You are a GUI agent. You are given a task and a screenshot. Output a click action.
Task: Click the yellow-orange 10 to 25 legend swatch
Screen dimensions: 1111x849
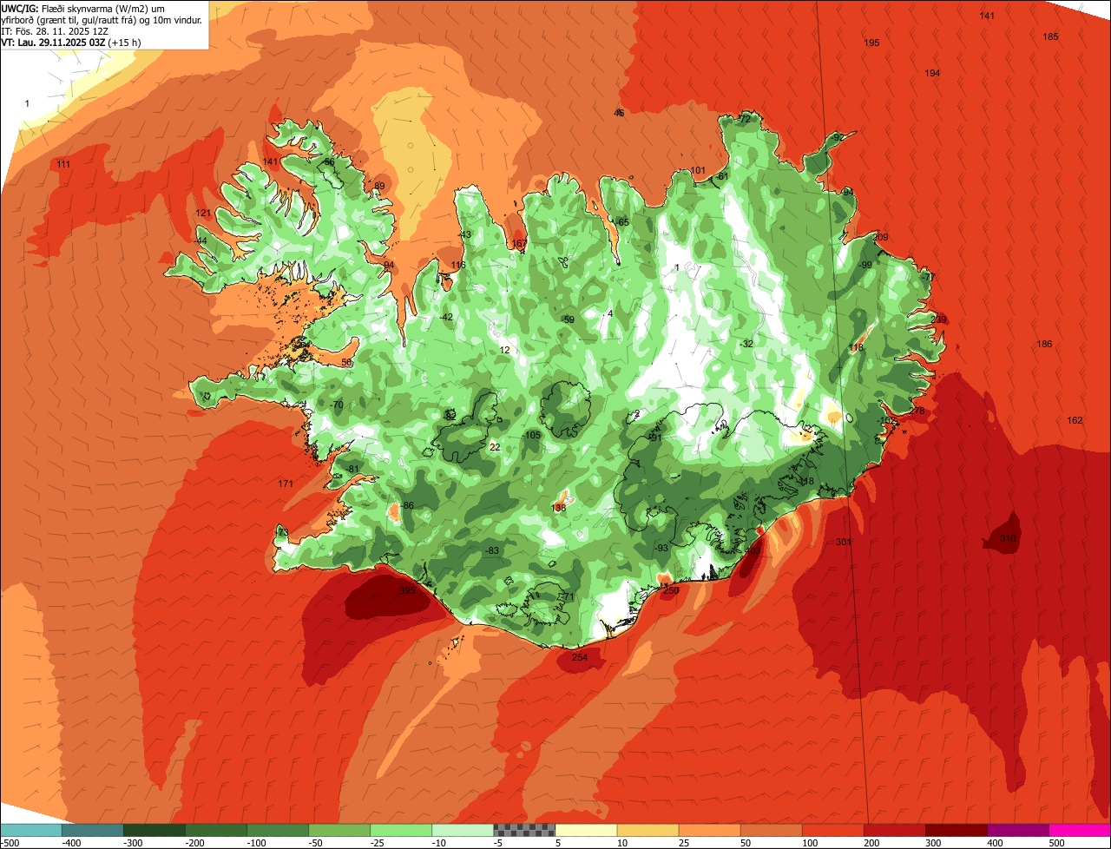648,829
